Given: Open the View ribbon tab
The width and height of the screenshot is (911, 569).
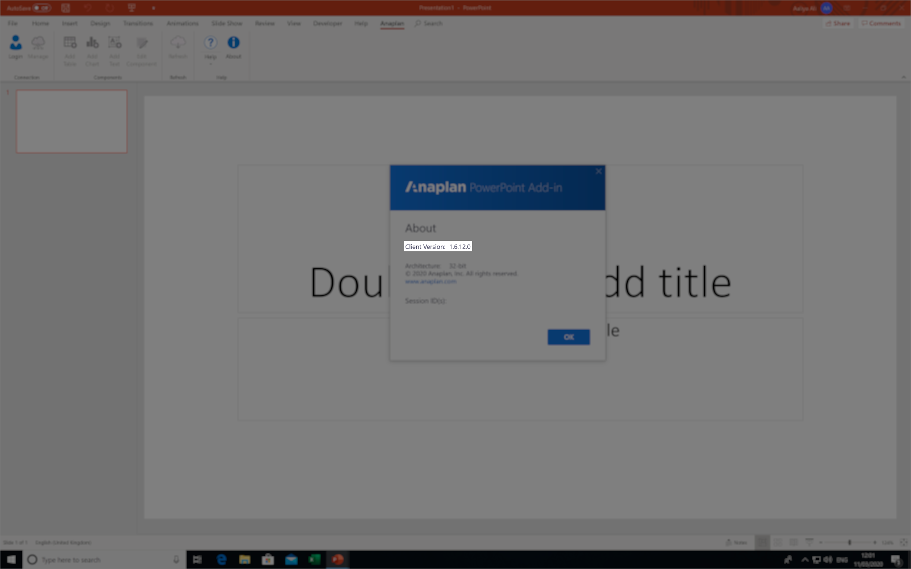Looking at the screenshot, I should pos(294,23).
